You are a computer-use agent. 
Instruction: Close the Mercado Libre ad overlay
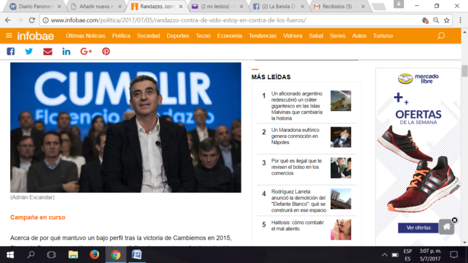click(x=455, y=221)
